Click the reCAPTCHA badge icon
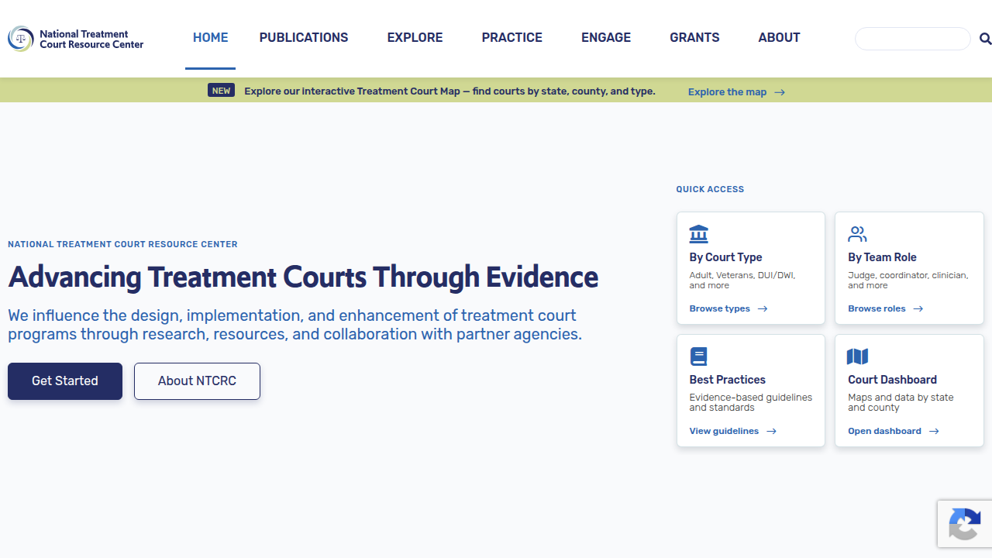The image size is (992, 558). [964, 524]
